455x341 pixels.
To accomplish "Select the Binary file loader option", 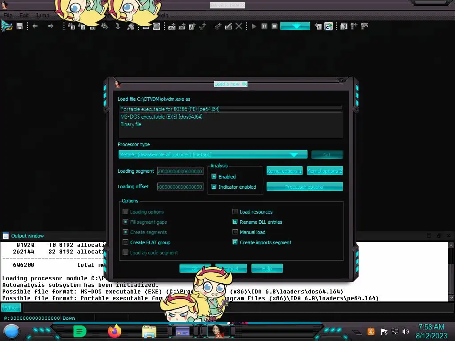I will click(231, 124).
